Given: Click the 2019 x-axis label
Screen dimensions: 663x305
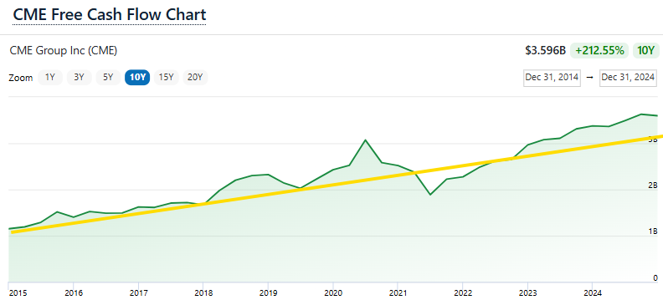Looking at the screenshot, I should point(268,292).
